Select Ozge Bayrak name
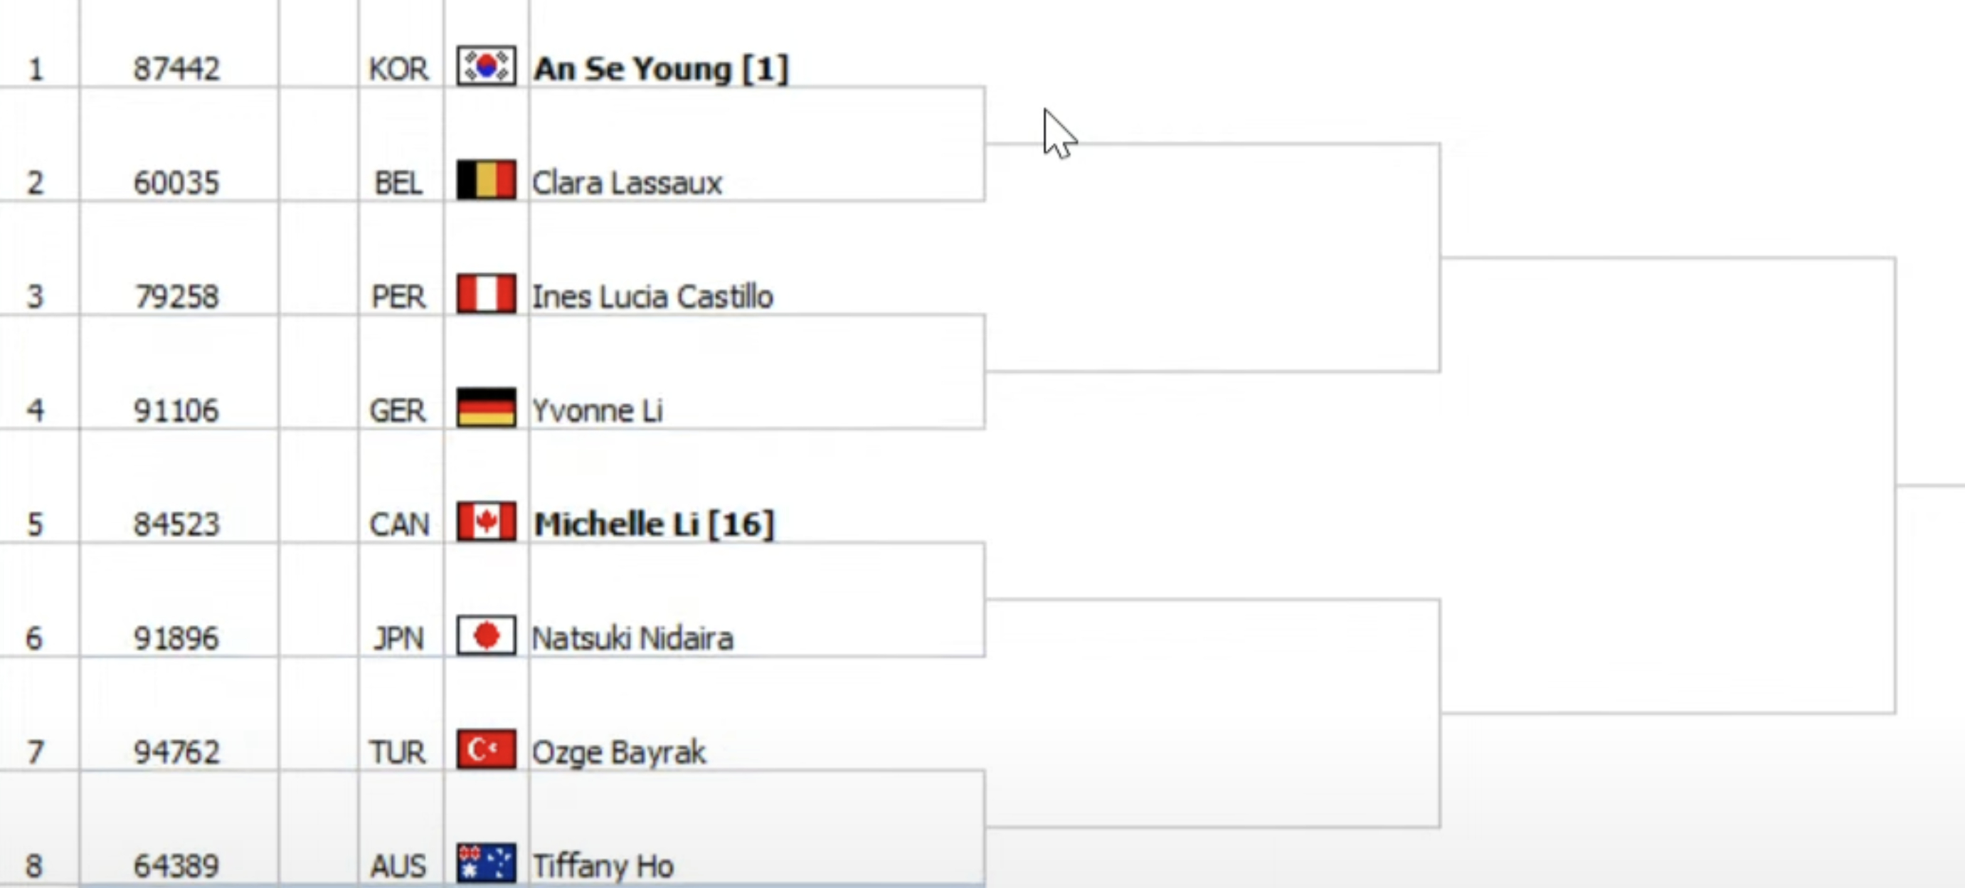 619,753
